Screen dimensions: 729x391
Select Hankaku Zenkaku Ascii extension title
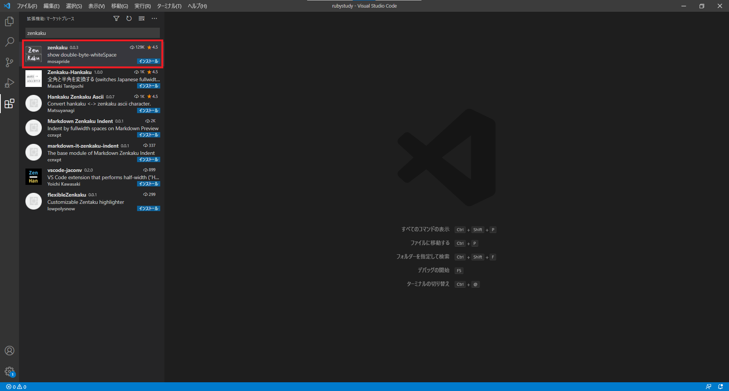[x=76, y=97]
